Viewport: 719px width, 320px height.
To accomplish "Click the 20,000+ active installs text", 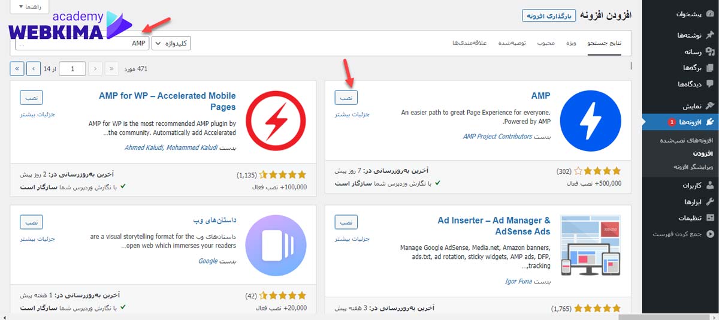I will [281, 307].
